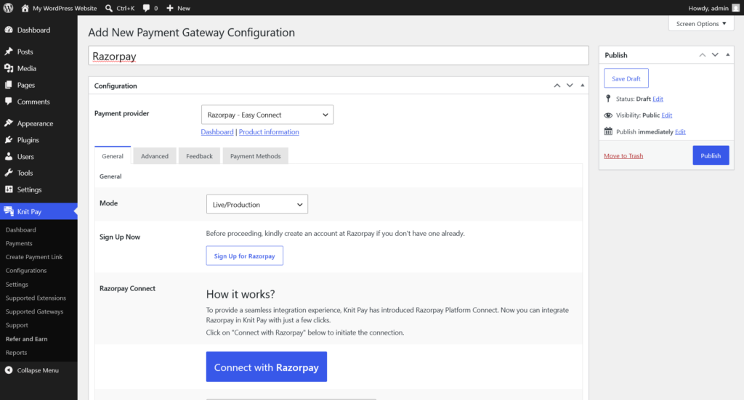Viewport: 744px width, 400px height.
Task: Click the Tools wrench icon
Action: click(9, 173)
